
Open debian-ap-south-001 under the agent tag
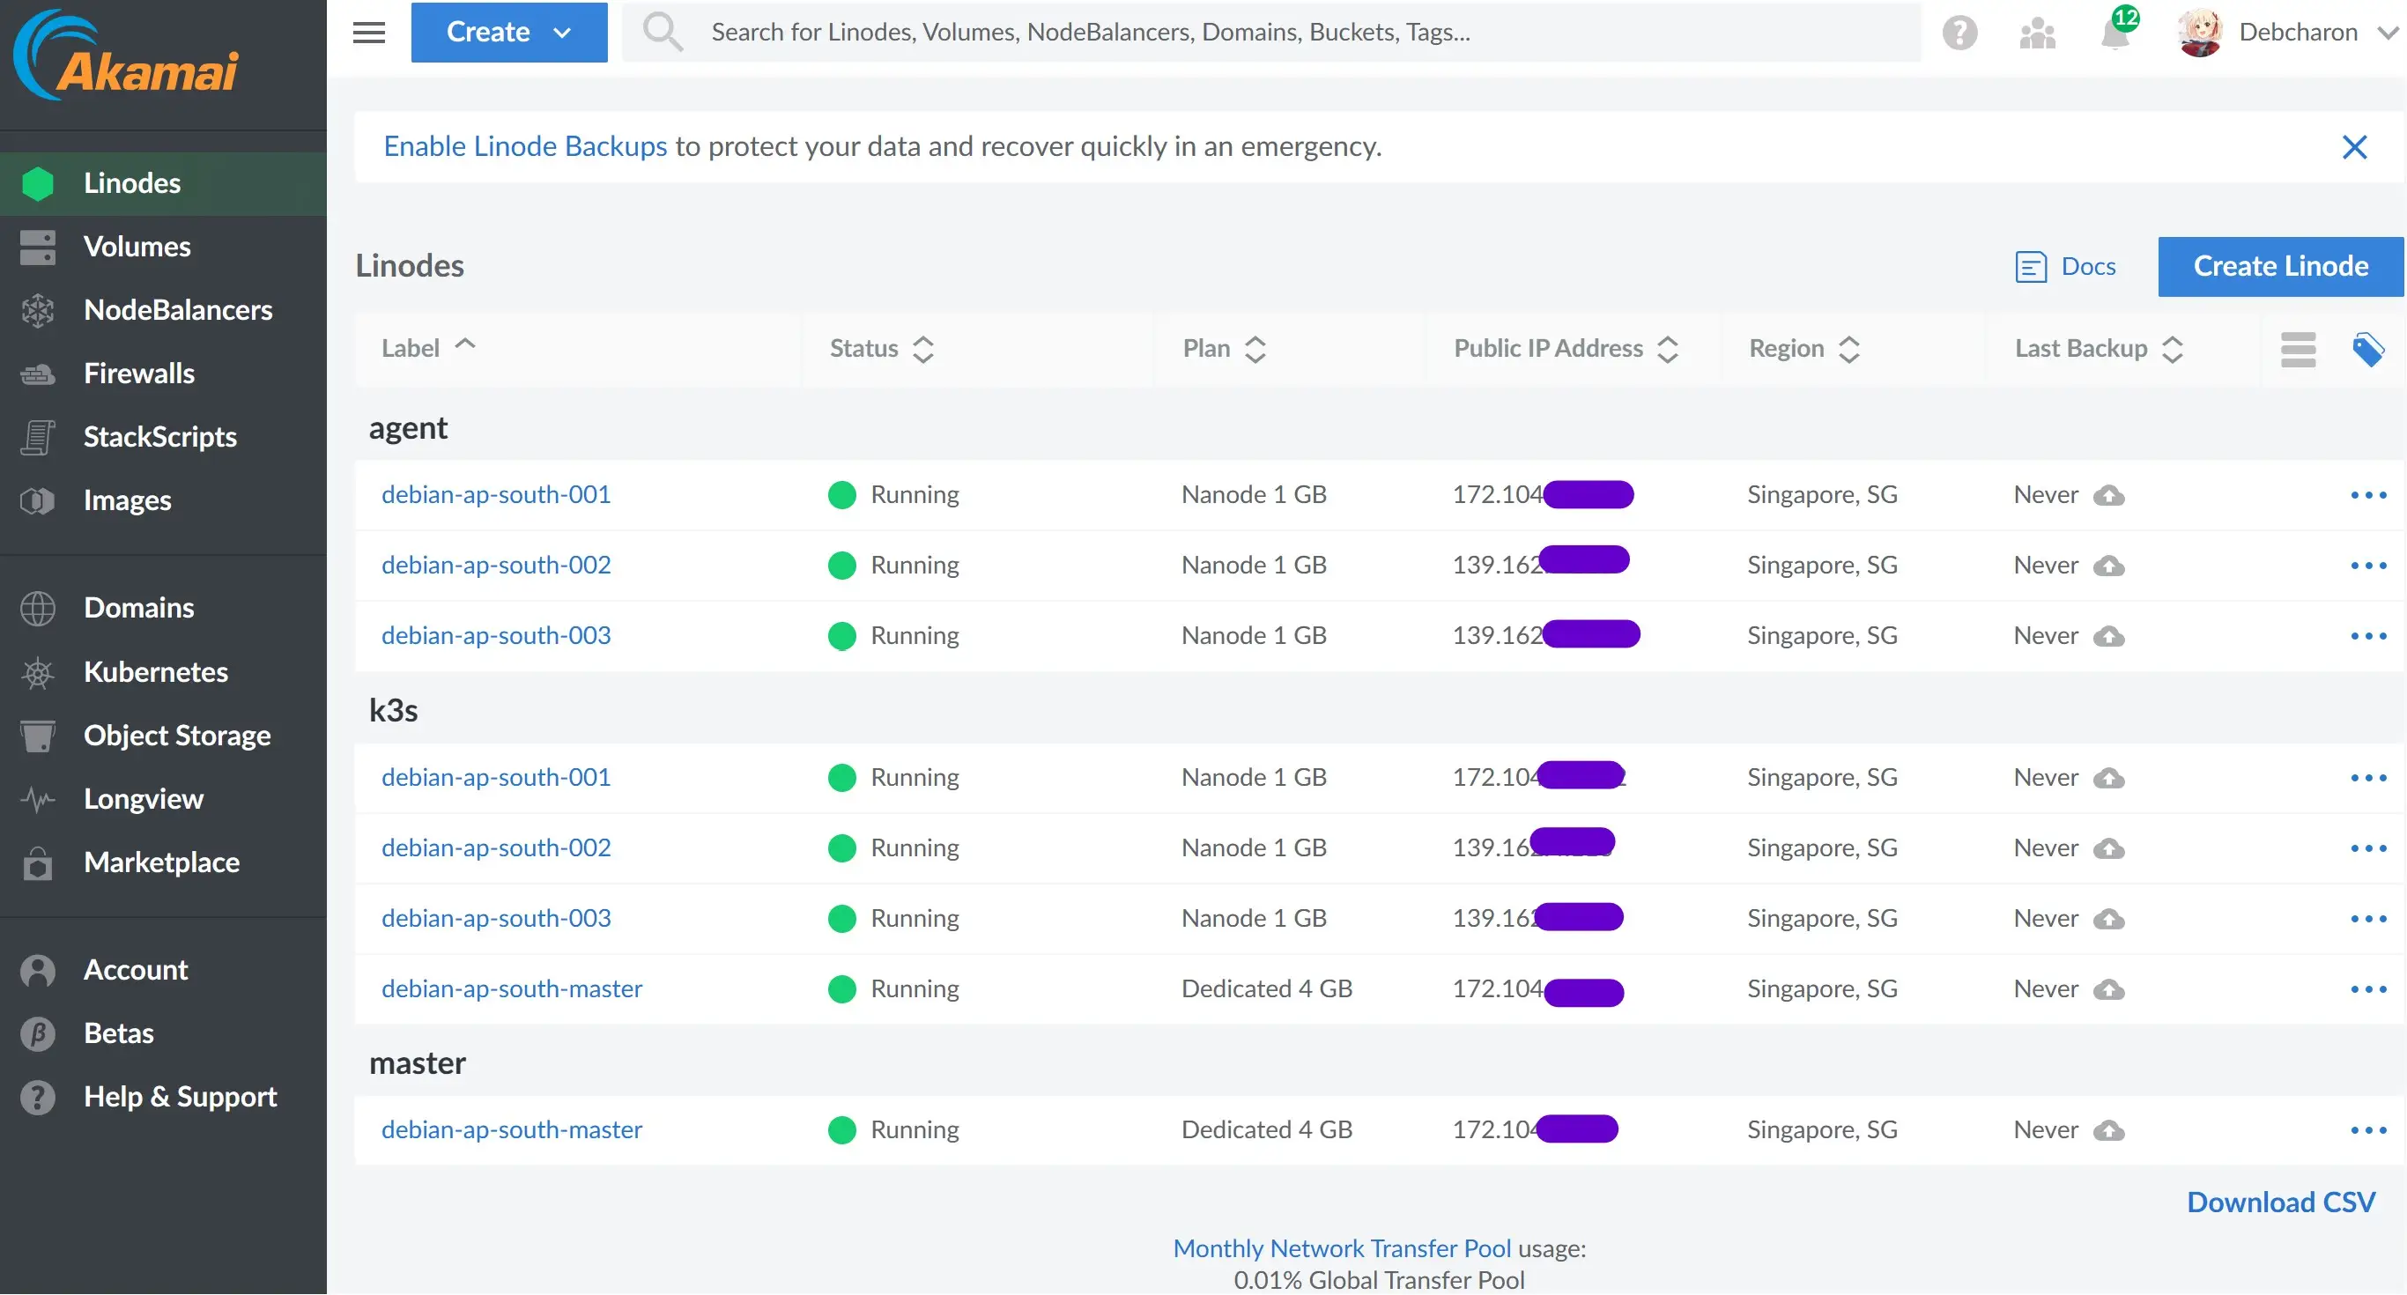(x=496, y=494)
